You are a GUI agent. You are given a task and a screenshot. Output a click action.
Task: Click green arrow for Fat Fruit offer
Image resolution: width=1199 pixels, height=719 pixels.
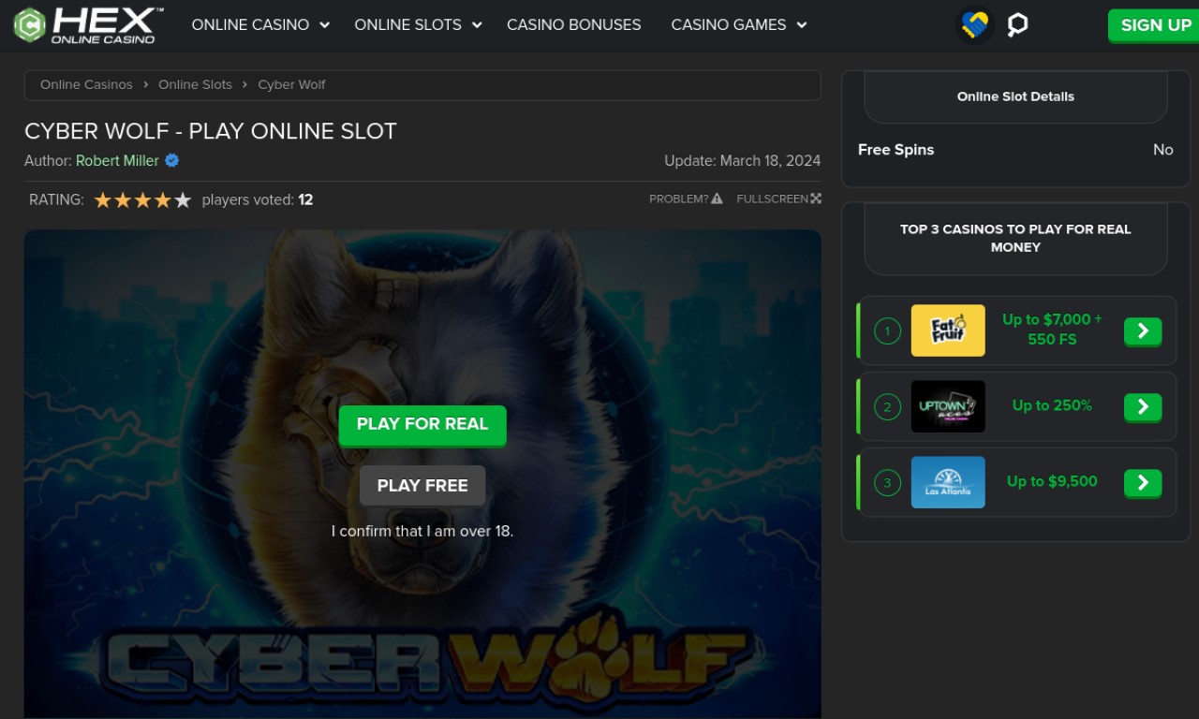(x=1143, y=331)
